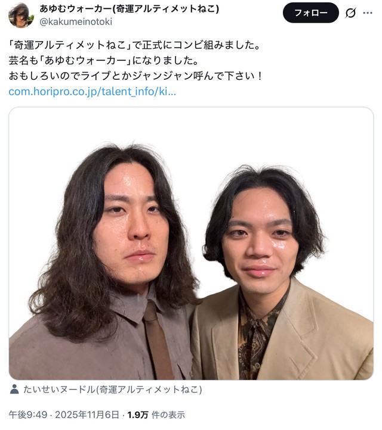Open tagged user たいせいヌードル profile
382x430 pixels.
click(113, 389)
